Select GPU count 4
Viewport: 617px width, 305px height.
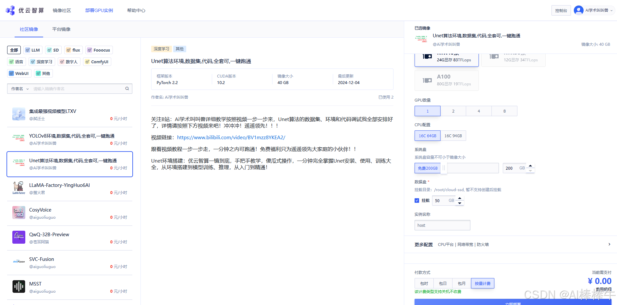point(479,111)
